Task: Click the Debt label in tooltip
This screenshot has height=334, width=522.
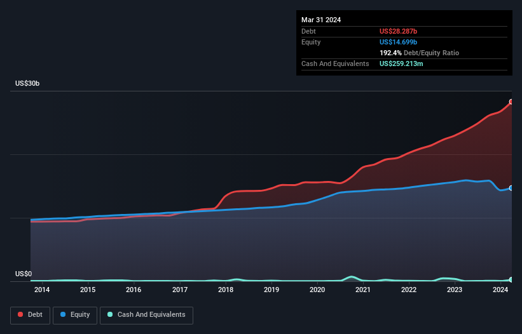Action: point(308,31)
